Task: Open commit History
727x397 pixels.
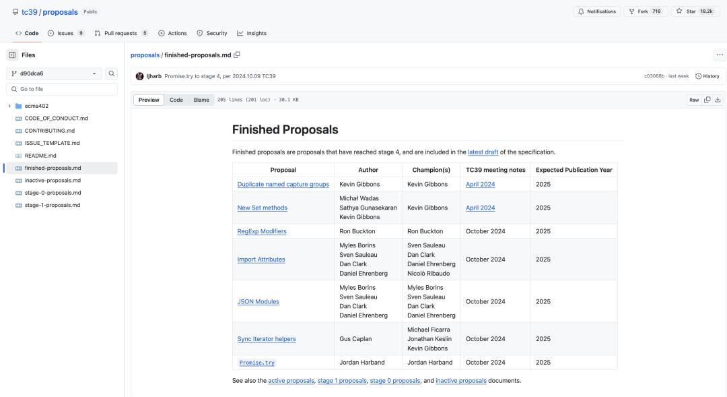Action: point(707,76)
